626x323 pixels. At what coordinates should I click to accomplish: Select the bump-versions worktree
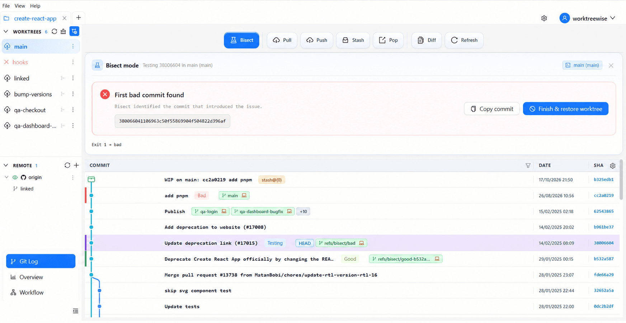click(41, 94)
